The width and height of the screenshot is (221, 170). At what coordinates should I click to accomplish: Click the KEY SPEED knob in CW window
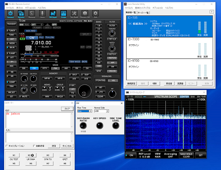coord(100,126)
